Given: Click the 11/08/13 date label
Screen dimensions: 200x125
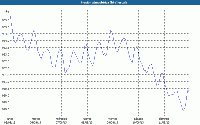Looking at the screenshot, I should coord(164,122).
